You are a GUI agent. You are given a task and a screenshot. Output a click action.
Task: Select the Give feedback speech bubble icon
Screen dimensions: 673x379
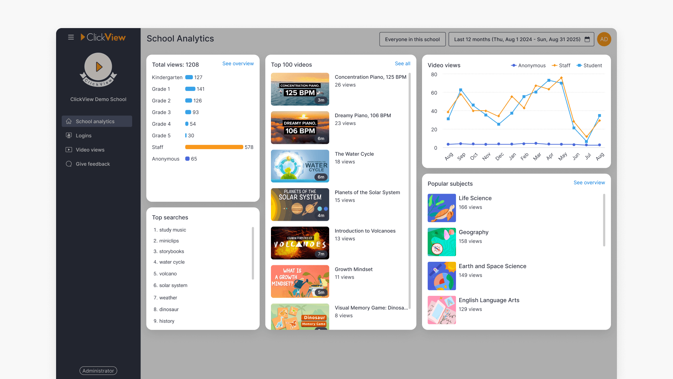69,164
